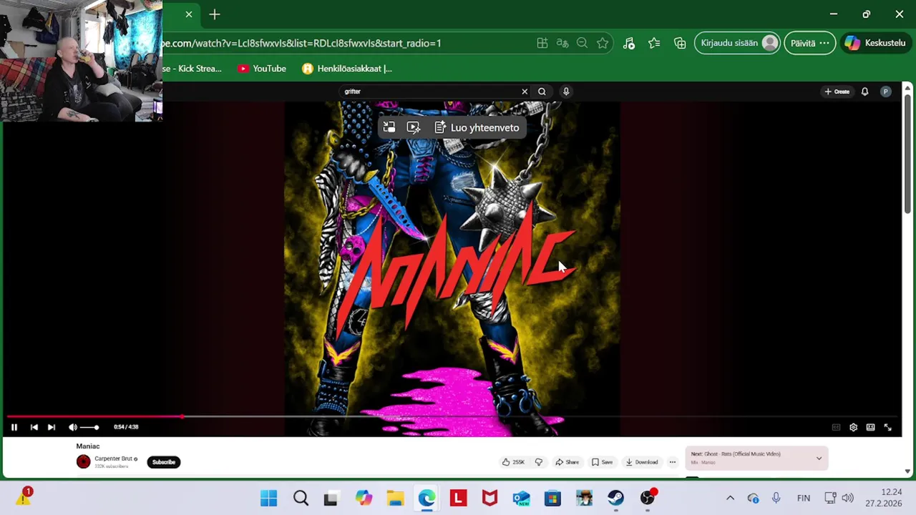
Task: Open more actions three-dot menu
Action: point(672,462)
